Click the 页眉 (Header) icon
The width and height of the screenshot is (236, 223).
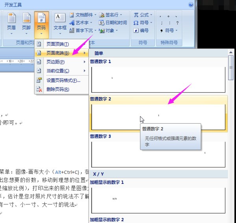click(11, 22)
